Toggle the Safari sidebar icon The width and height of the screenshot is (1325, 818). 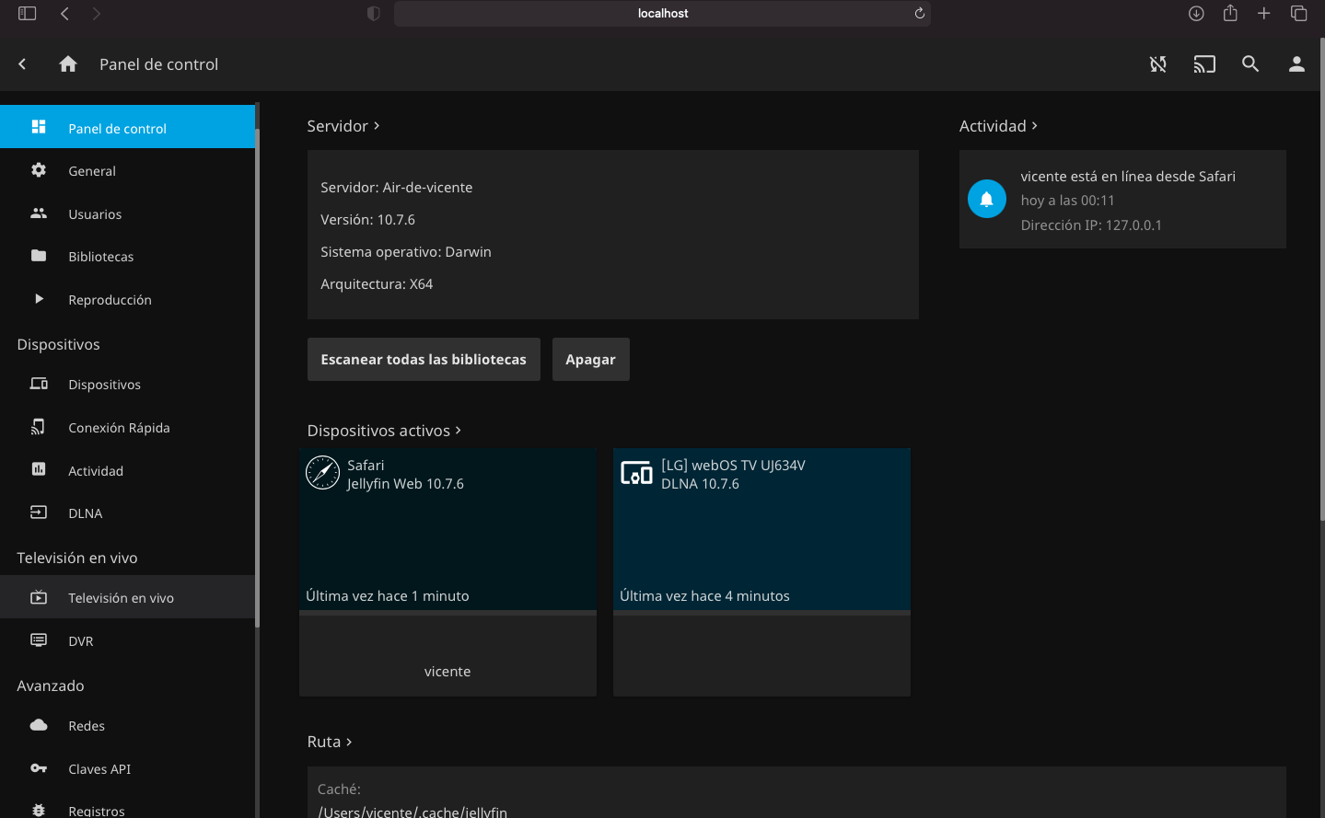click(27, 13)
